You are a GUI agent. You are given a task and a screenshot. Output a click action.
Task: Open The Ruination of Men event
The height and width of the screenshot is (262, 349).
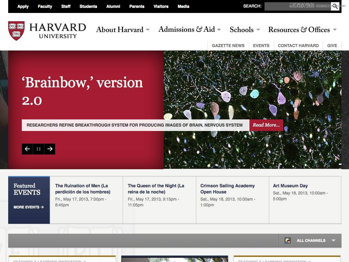82,189
